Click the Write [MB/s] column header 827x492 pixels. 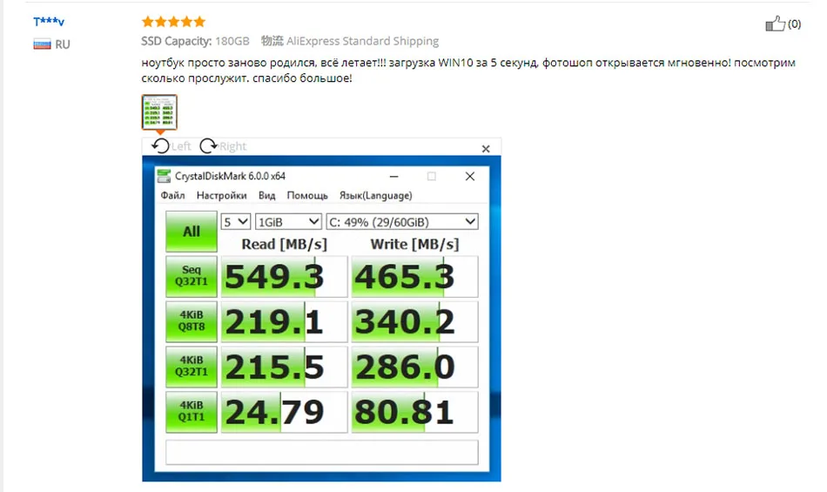coord(414,245)
